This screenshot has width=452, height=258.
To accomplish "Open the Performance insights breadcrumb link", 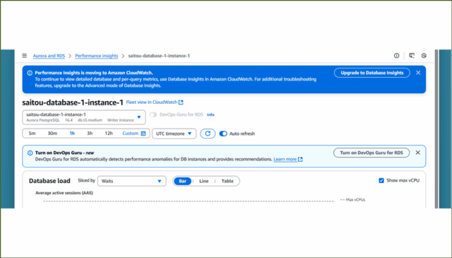I will (97, 56).
